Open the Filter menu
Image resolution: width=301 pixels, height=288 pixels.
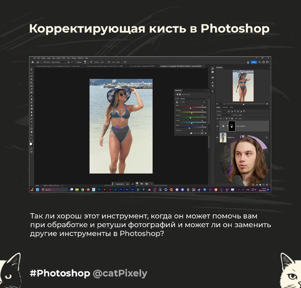pos(63,58)
